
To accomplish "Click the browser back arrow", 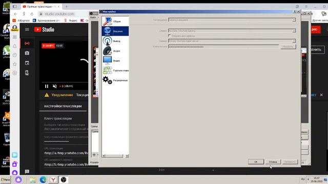I will point(16,14).
